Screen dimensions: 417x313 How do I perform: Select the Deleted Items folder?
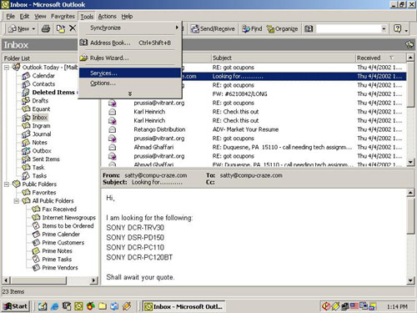coord(53,93)
